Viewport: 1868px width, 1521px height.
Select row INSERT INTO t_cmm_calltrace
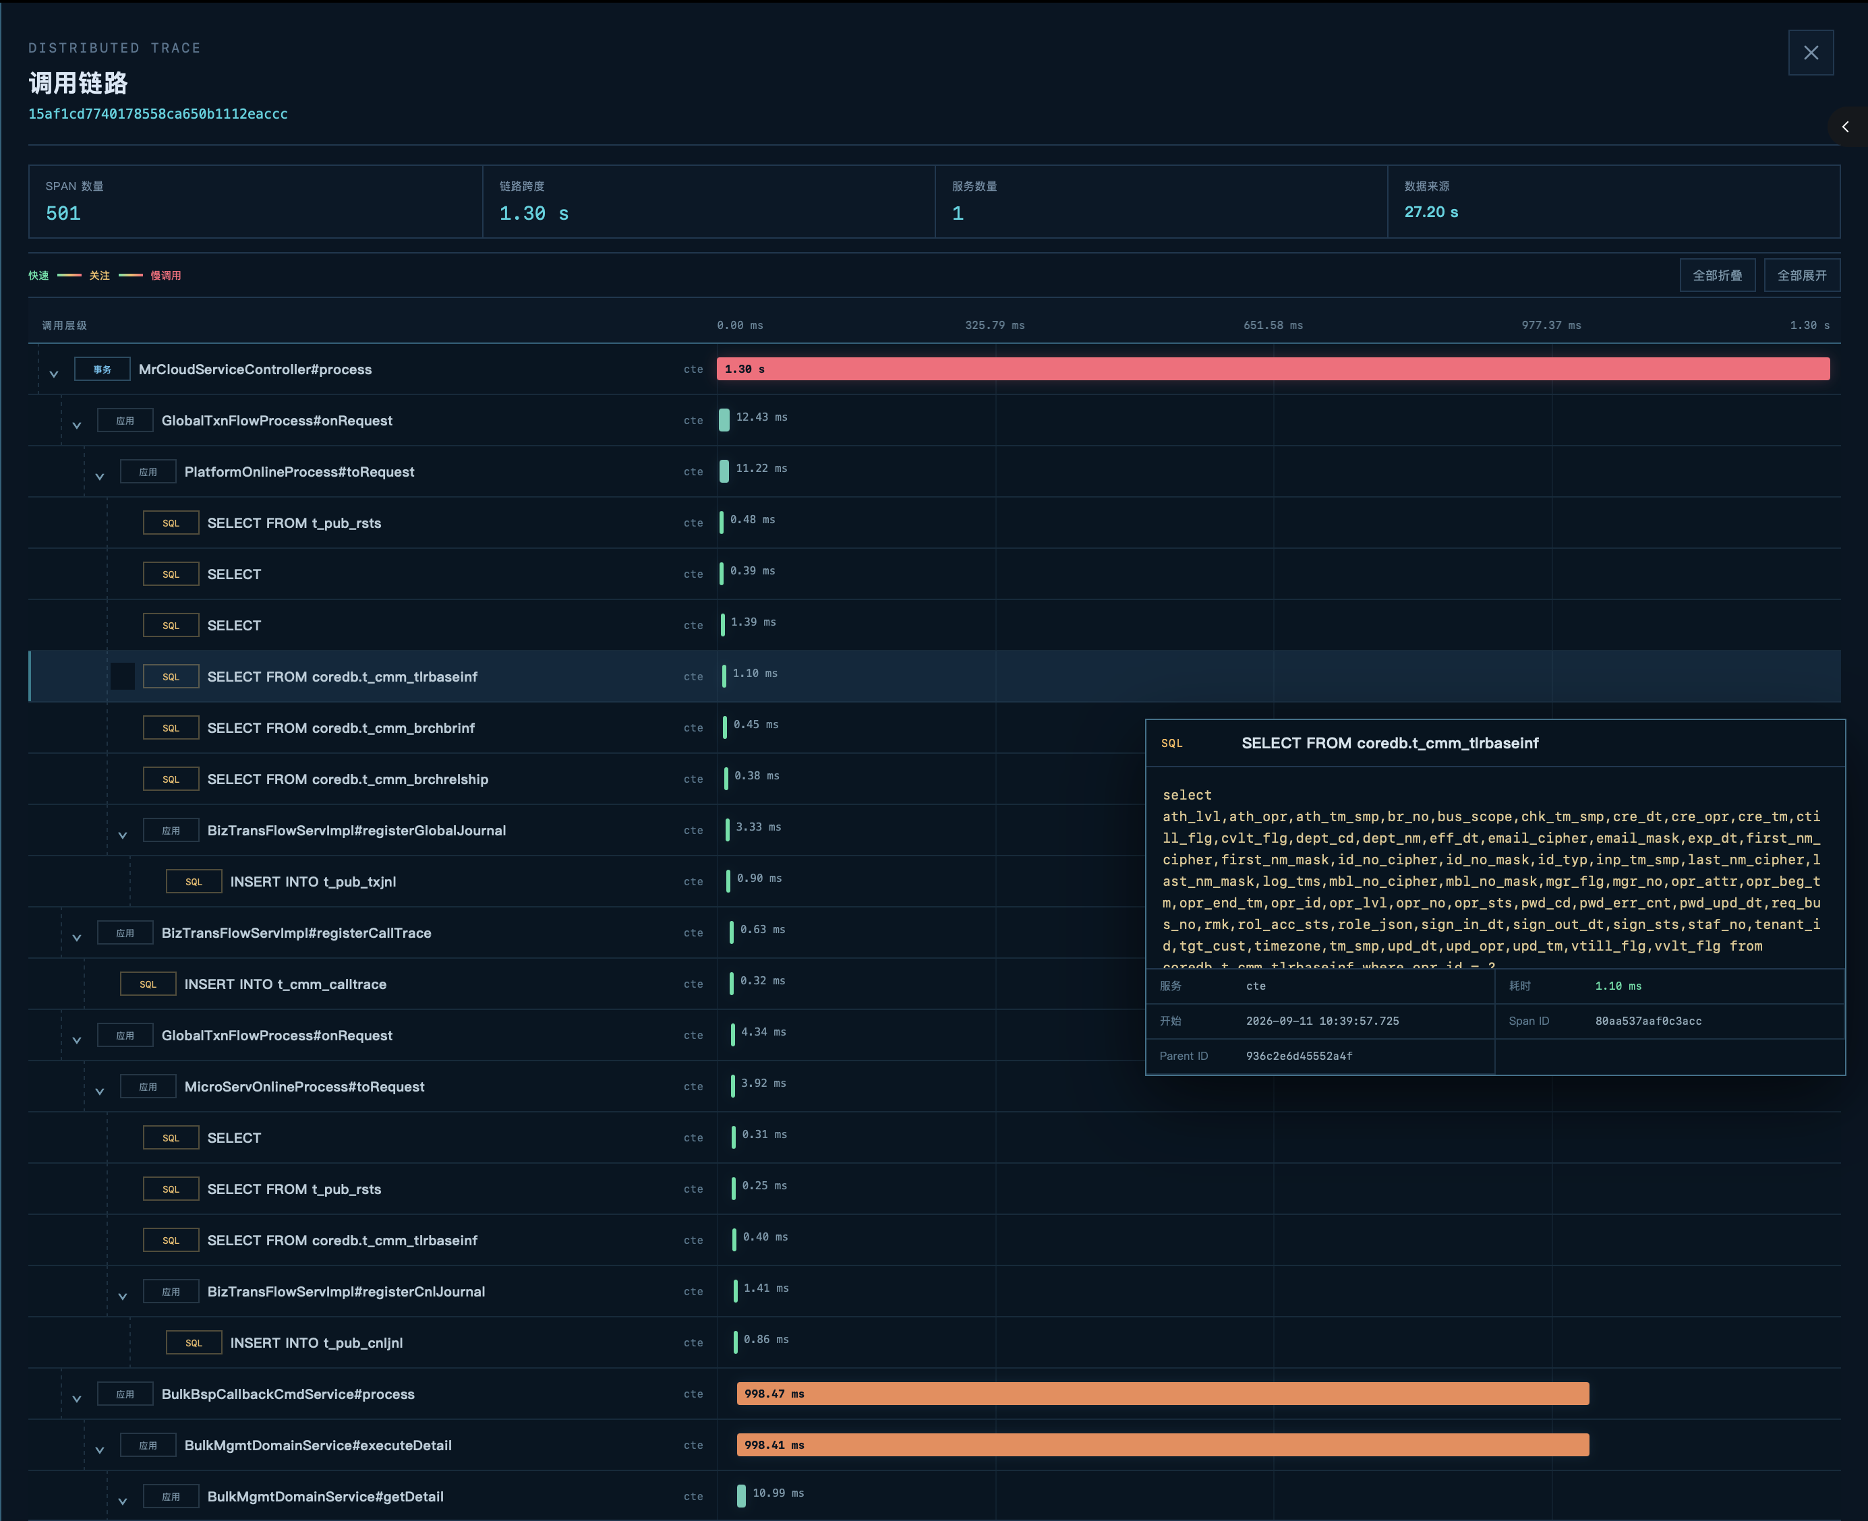(934, 984)
